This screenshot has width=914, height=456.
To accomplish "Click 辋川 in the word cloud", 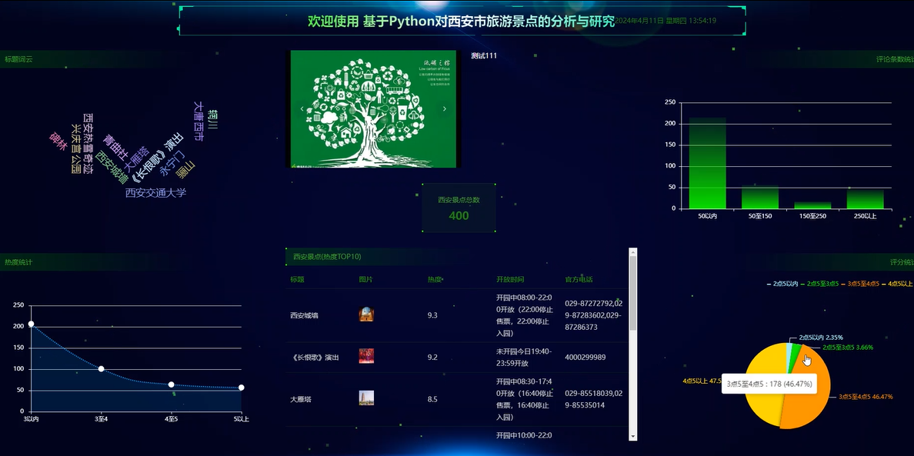I will click(x=213, y=118).
